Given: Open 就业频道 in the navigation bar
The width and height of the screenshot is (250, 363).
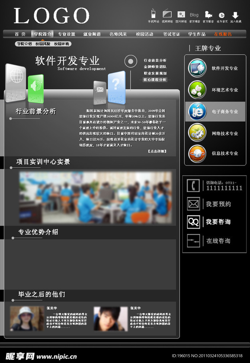Looking at the screenshot, I should (92, 34).
